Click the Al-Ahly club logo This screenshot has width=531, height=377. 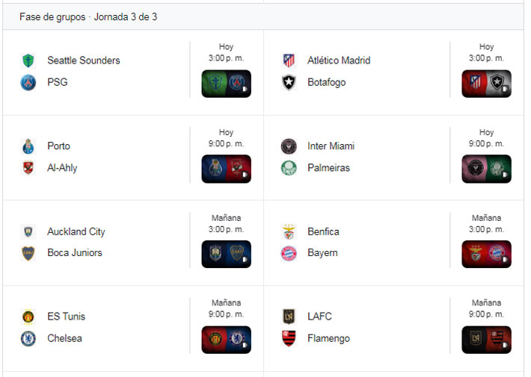pyautogui.click(x=28, y=168)
